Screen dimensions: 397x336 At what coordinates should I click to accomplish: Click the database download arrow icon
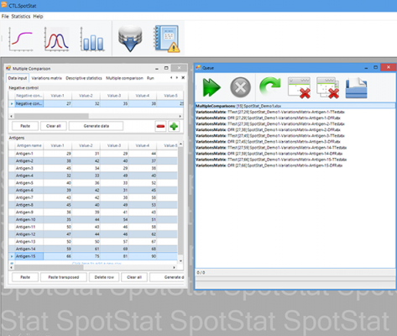[x=130, y=39]
